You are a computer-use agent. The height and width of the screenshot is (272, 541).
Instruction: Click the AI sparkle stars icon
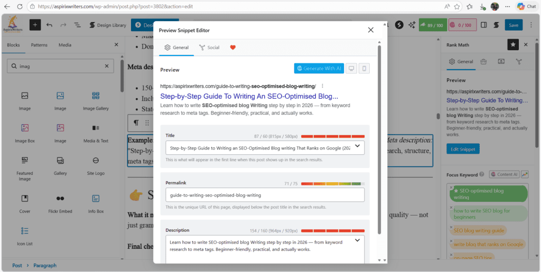coord(411,25)
